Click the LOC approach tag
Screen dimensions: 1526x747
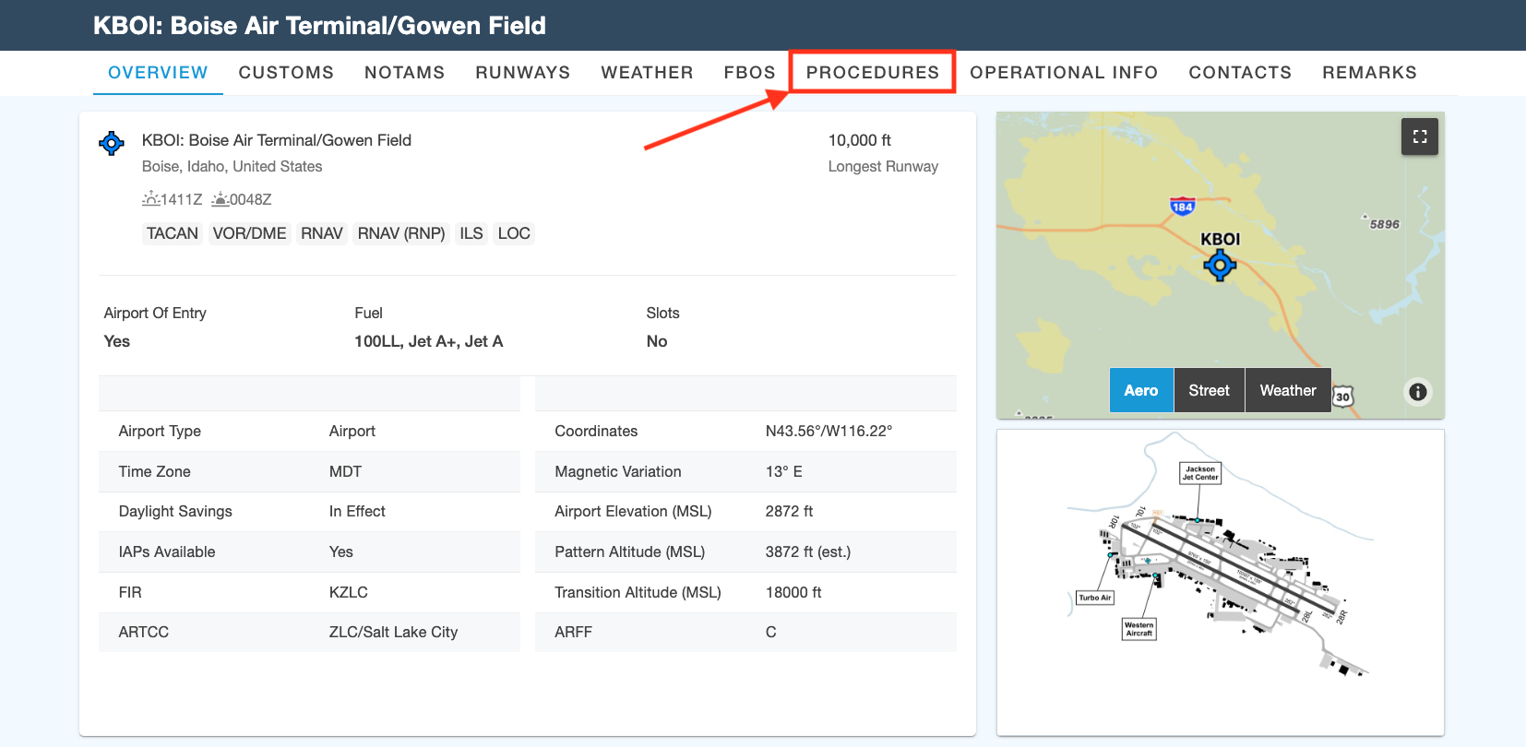514,233
